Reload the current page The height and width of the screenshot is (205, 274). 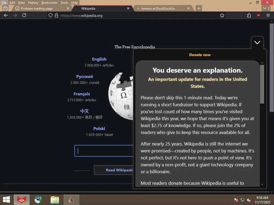pyautogui.click(x=24, y=15)
